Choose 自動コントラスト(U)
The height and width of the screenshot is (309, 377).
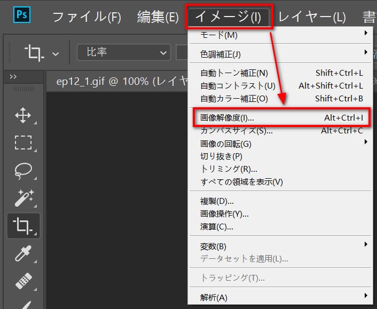[x=280, y=86]
